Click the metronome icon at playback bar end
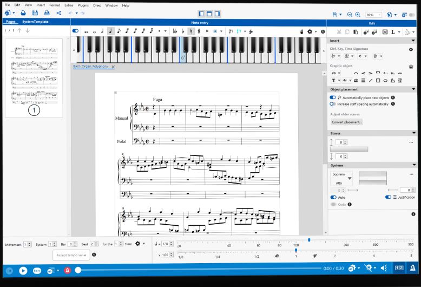 tap(413, 268)
